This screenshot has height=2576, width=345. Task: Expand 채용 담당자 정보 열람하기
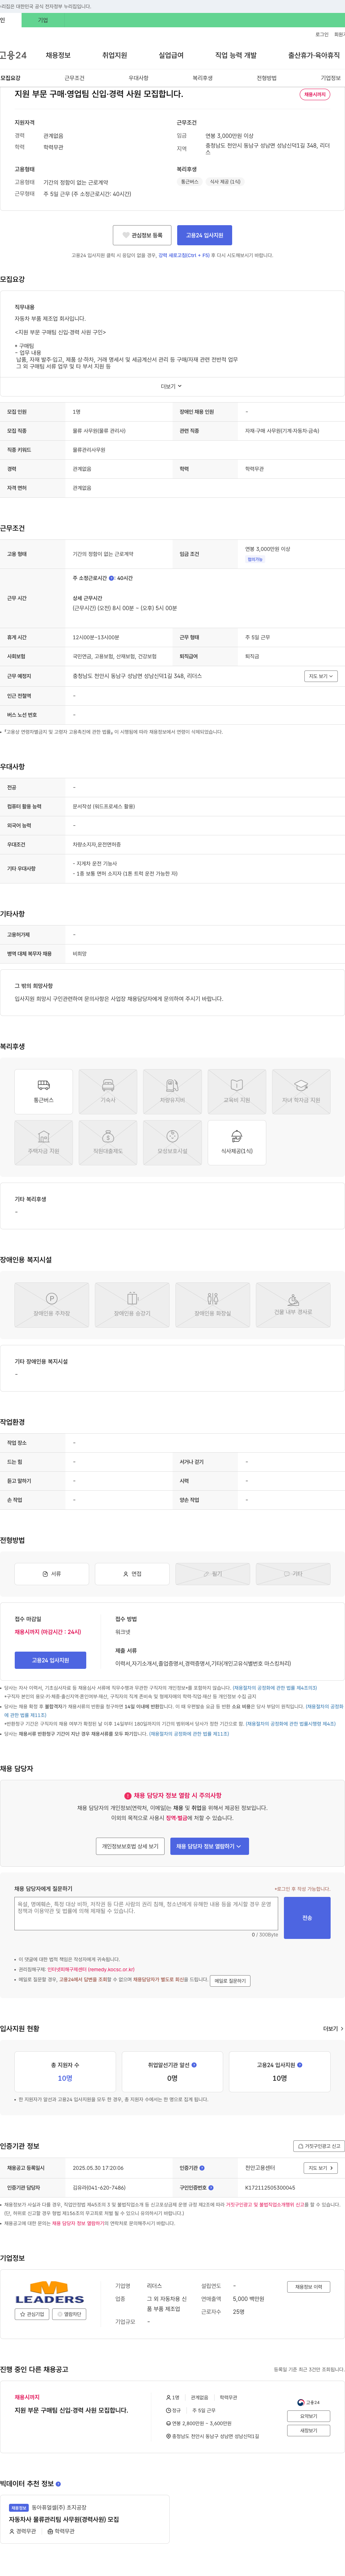pos(209,1846)
